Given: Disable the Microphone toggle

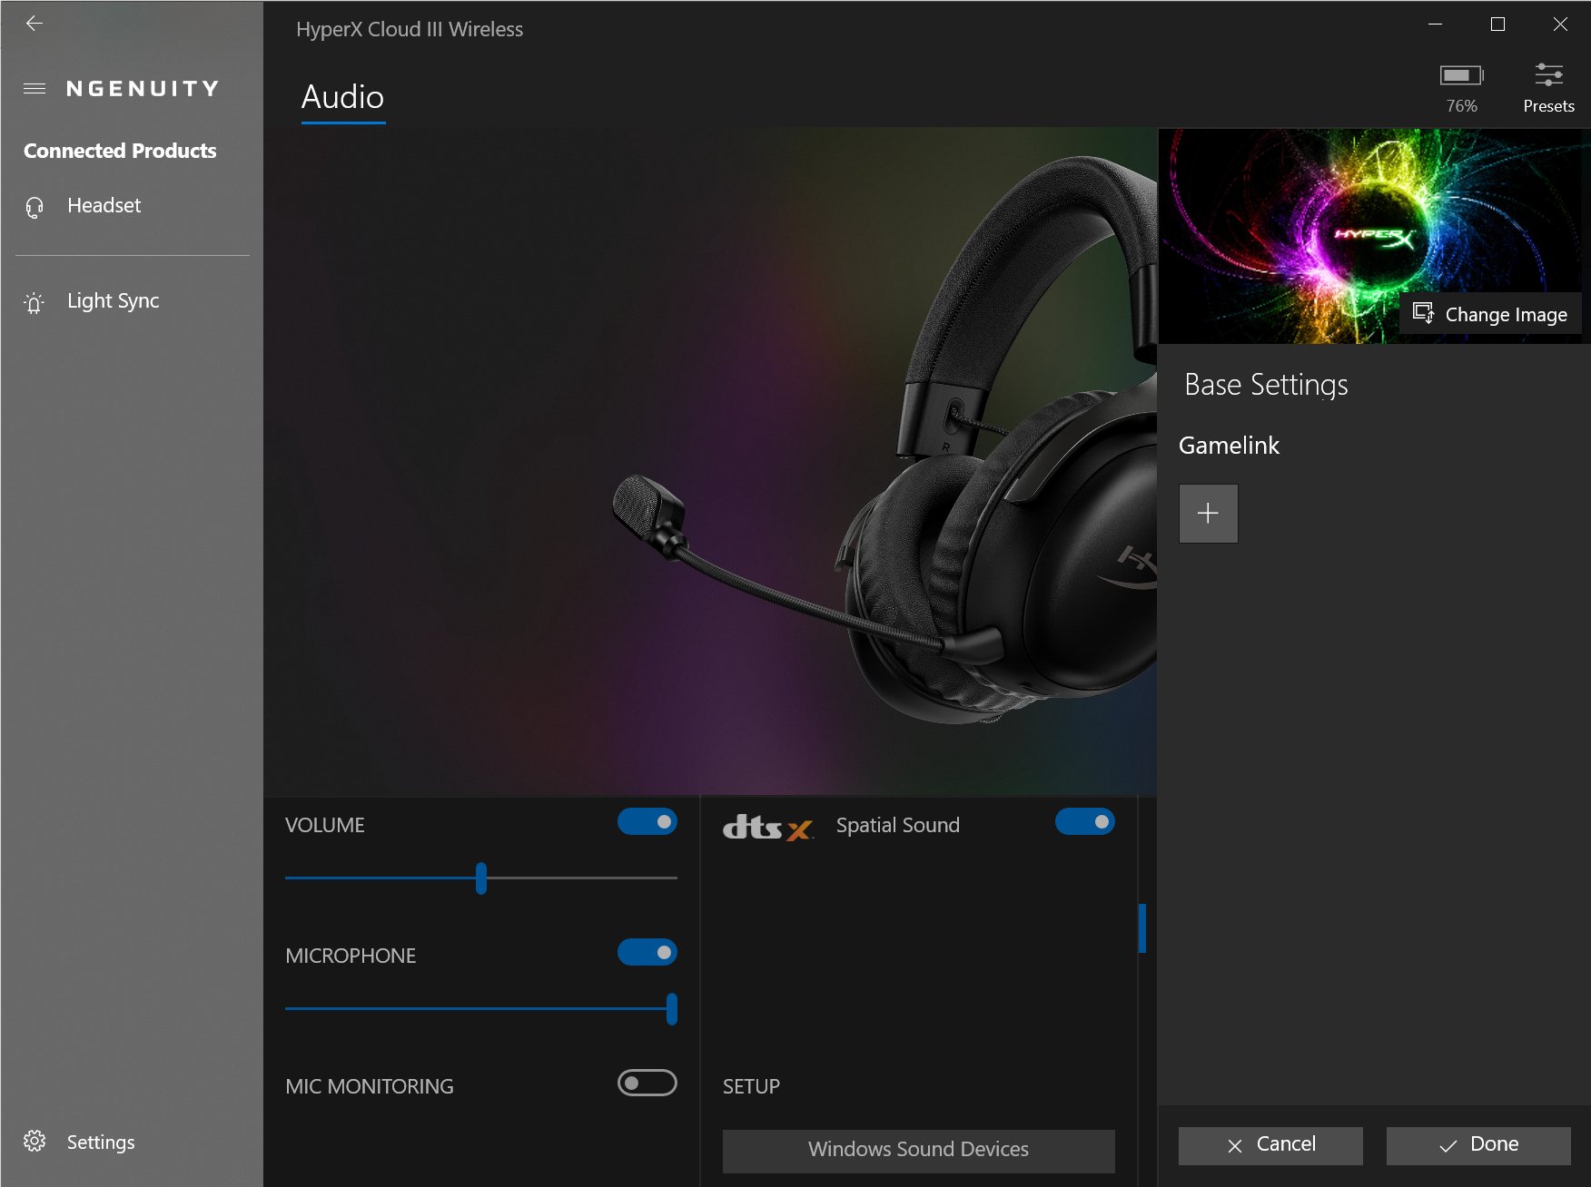Looking at the screenshot, I should tap(647, 952).
